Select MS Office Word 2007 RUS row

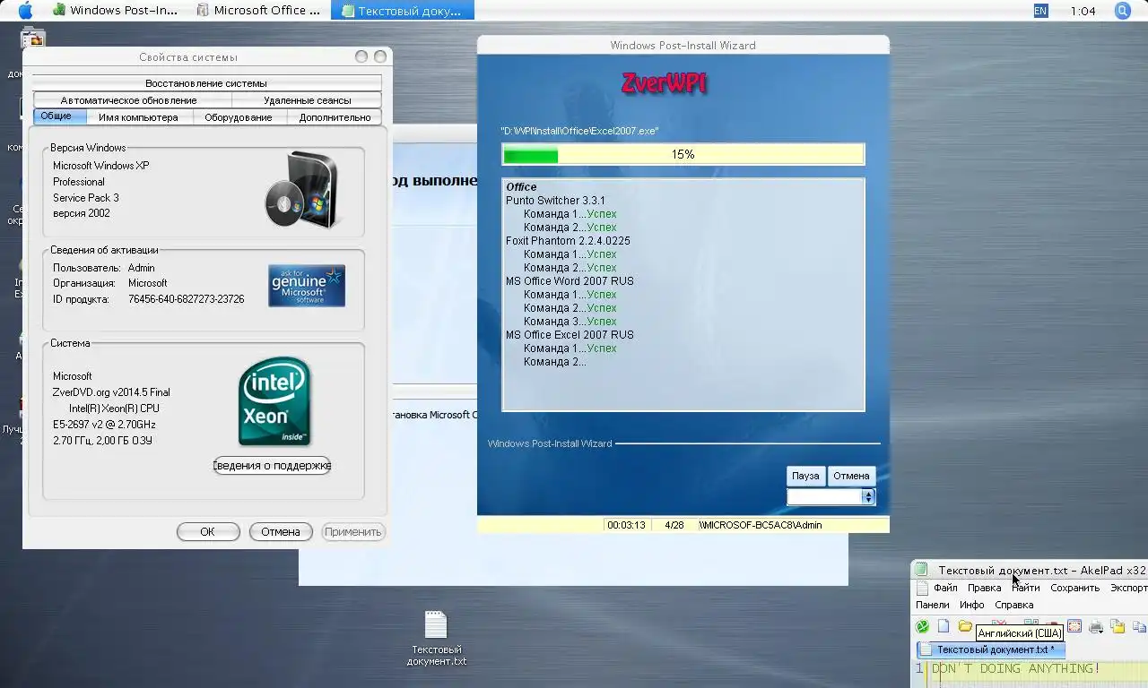(x=570, y=281)
